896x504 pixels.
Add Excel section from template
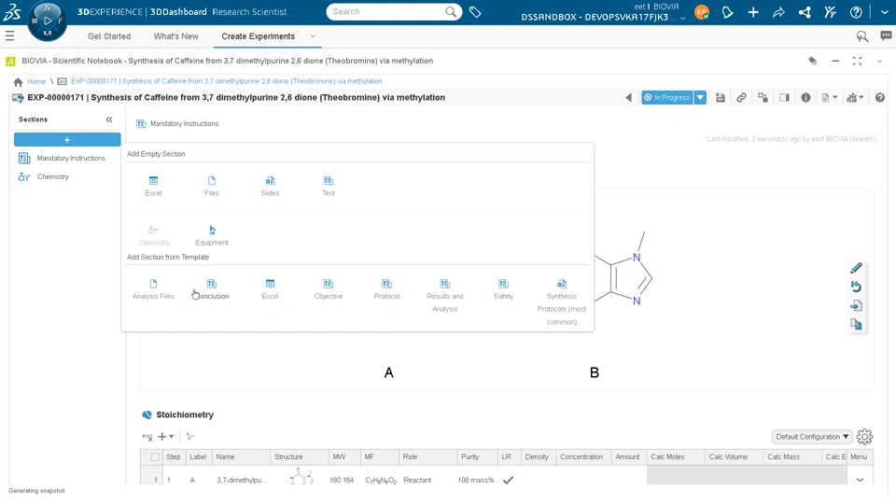click(x=270, y=289)
